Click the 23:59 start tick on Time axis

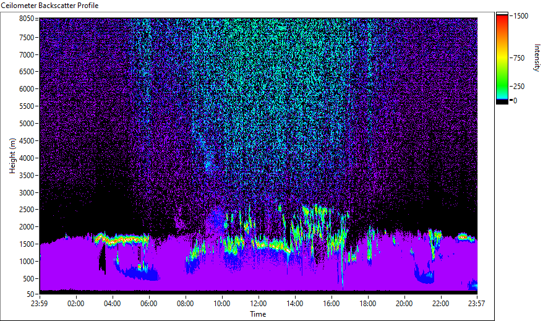(39, 304)
